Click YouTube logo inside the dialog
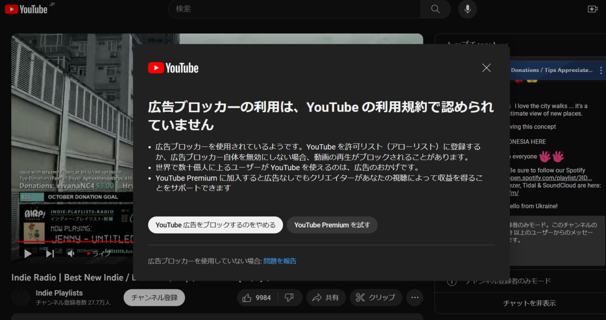This screenshot has height=320, width=606. 173,68
